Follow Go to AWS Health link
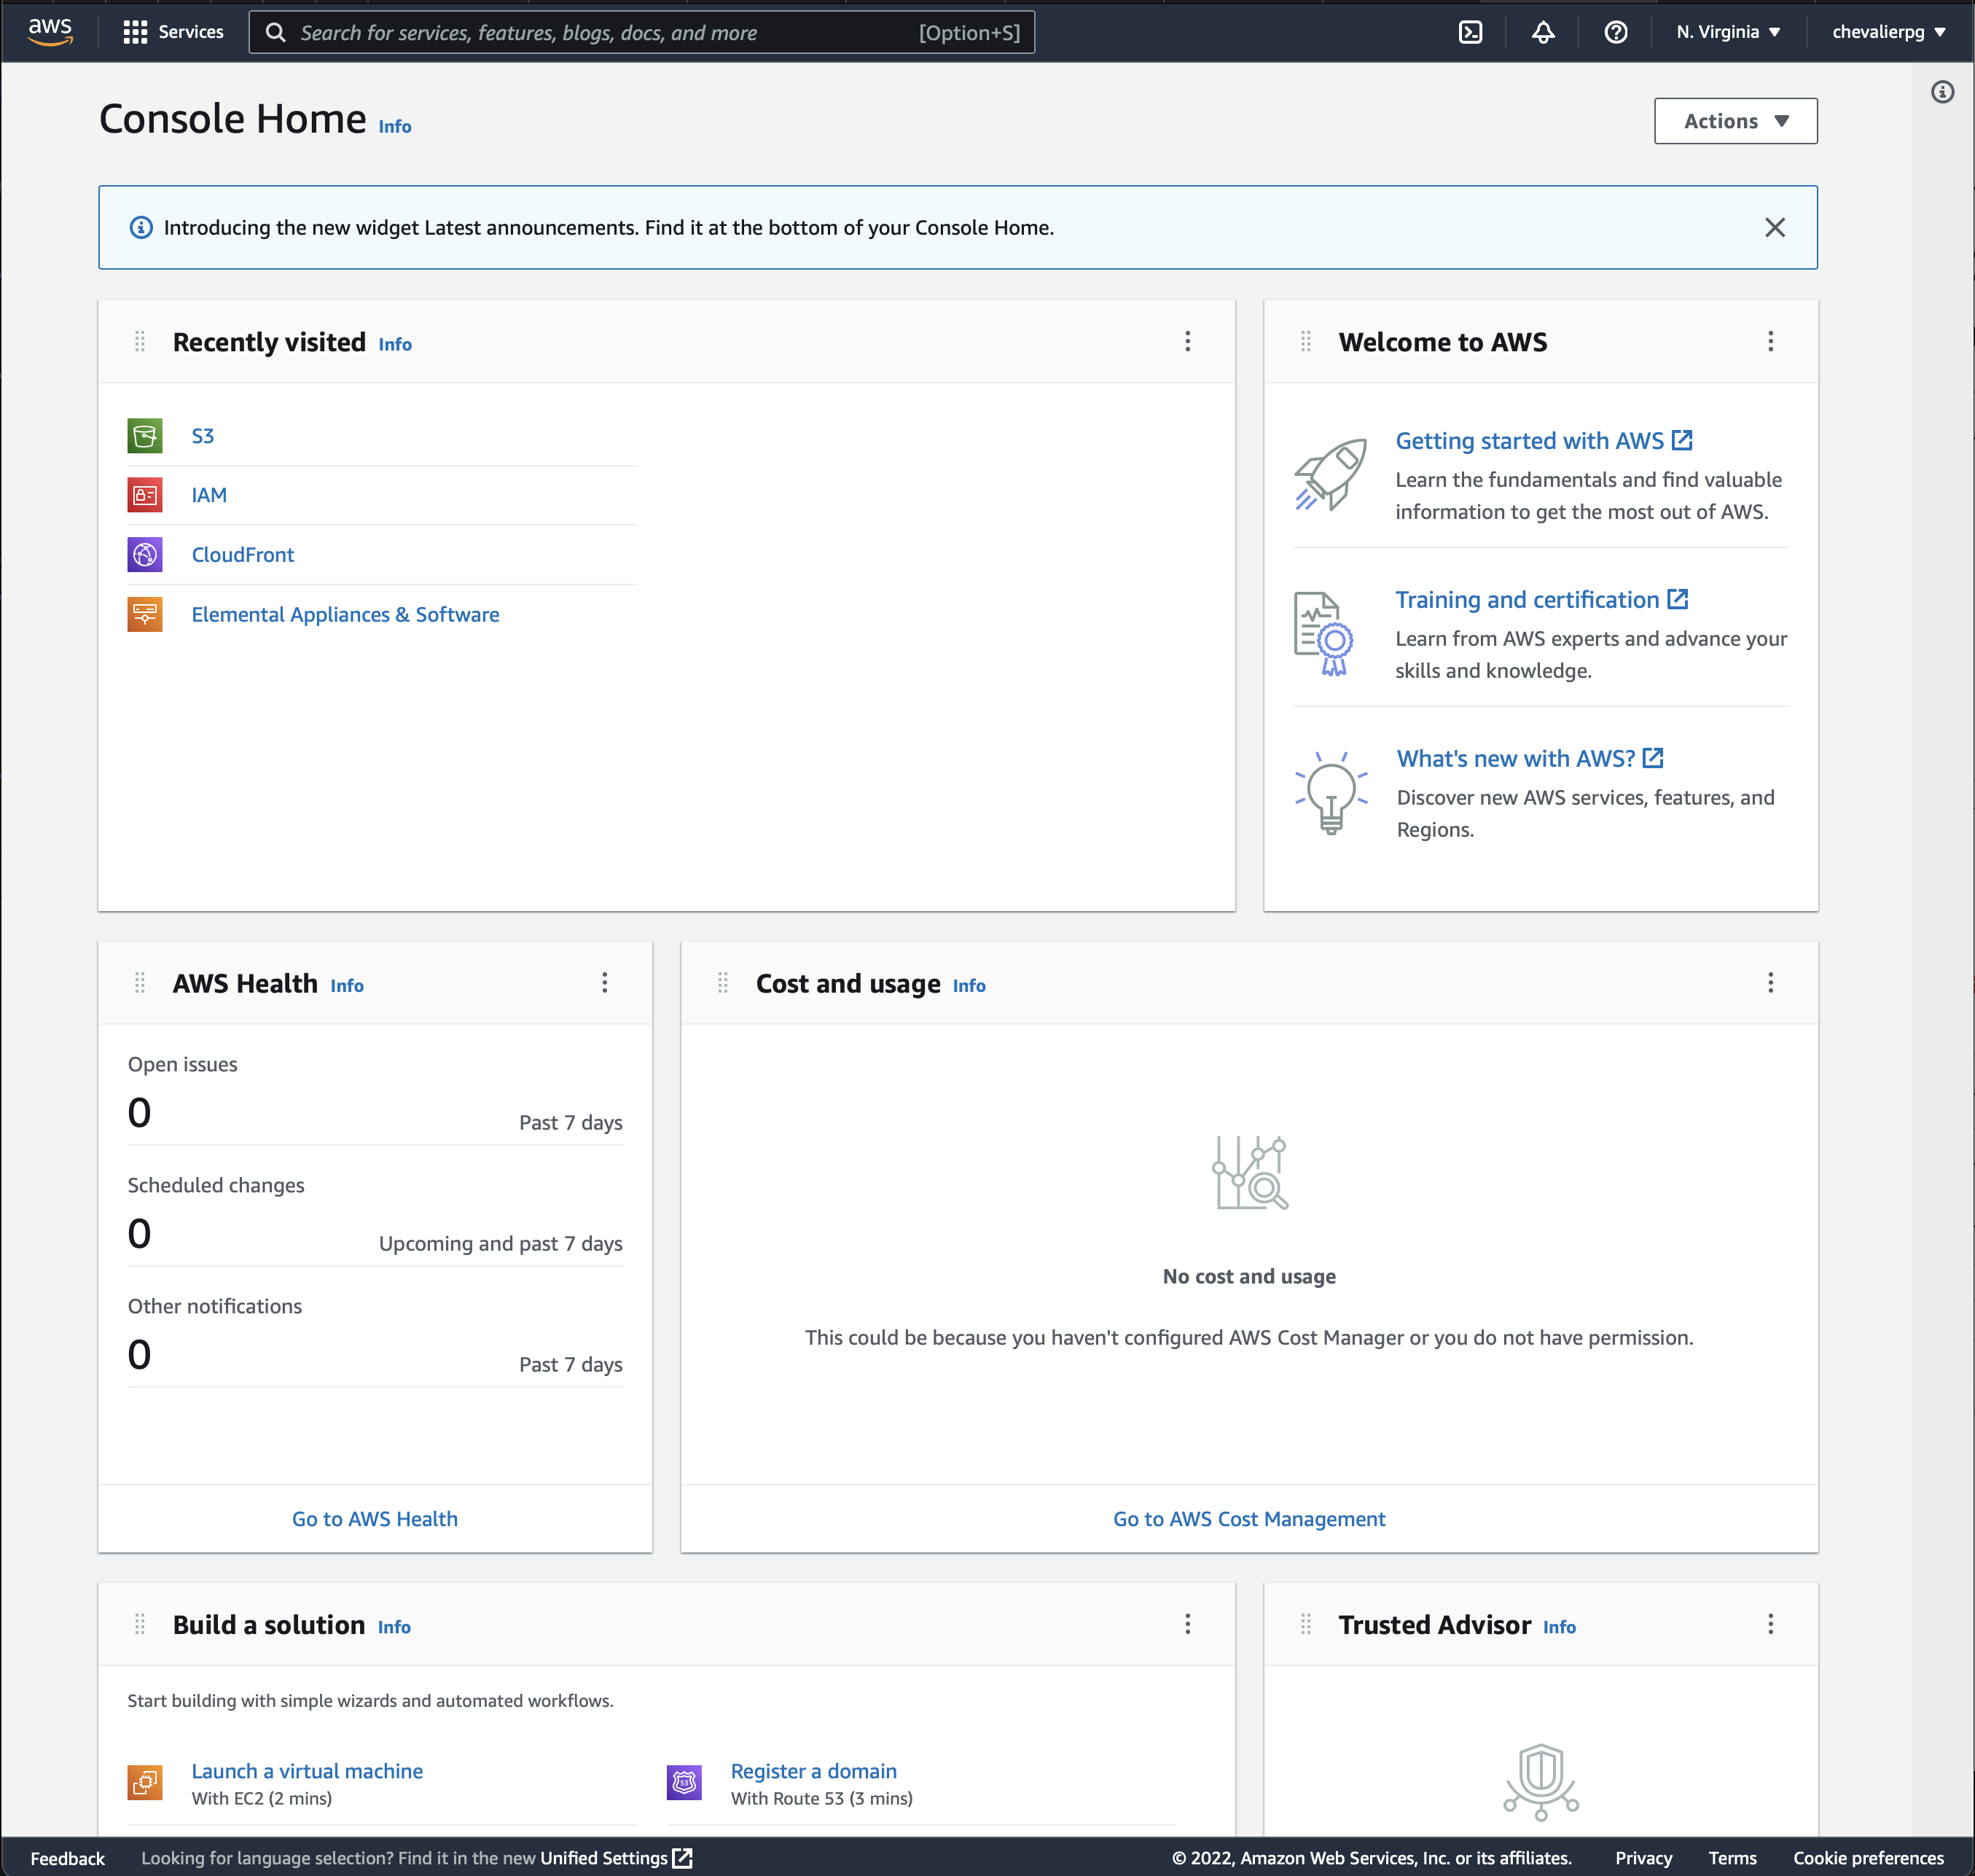The height and width of the screenshot is (1876, 1975). pyautogui.click(x=375, y=1519)
